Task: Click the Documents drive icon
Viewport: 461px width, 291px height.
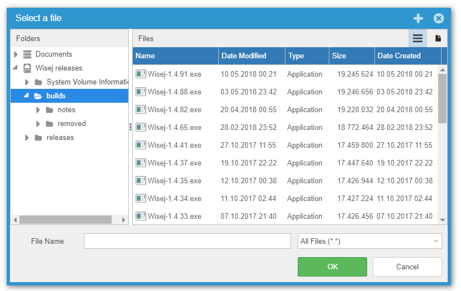Action: tap(27, 54)
